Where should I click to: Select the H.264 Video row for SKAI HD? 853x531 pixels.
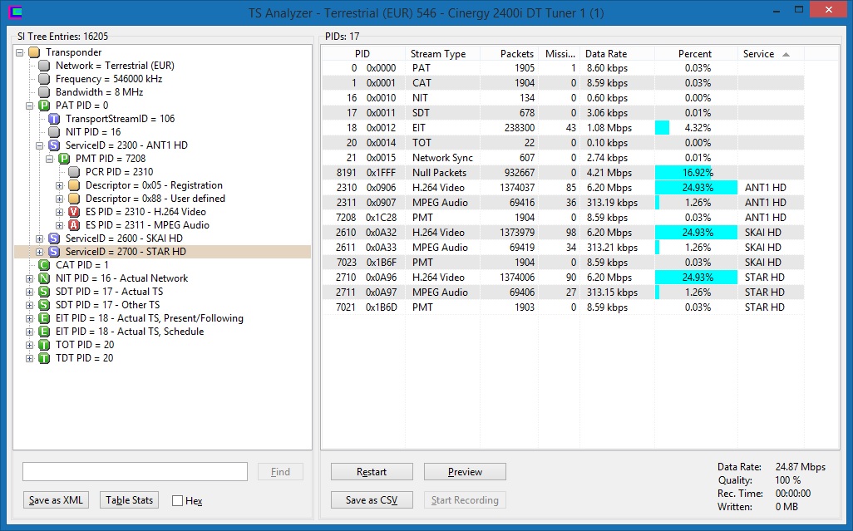point(563,233)
